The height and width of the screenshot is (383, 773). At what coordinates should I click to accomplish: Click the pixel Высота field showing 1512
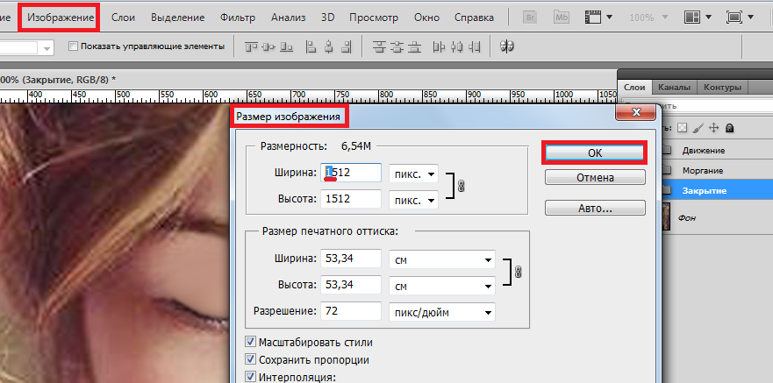click(x=351, y=199)
